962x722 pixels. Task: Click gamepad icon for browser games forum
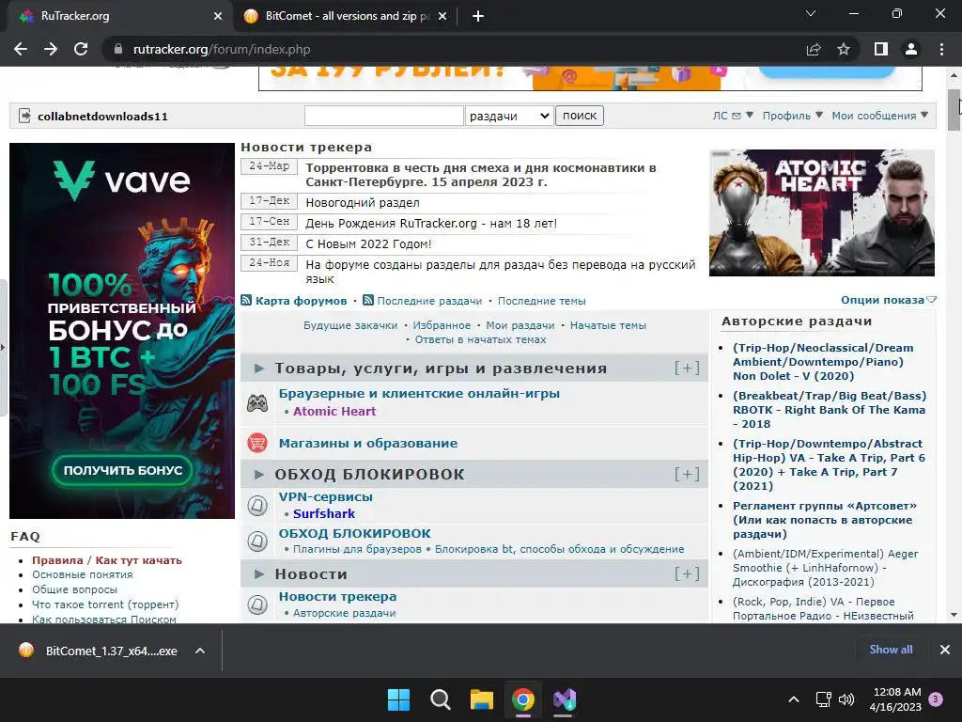[x=257, y=402]
